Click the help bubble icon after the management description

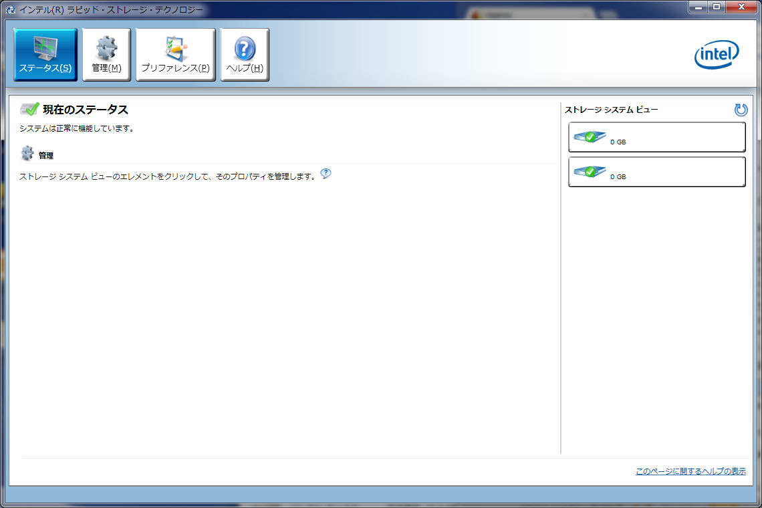click(326, 174)
